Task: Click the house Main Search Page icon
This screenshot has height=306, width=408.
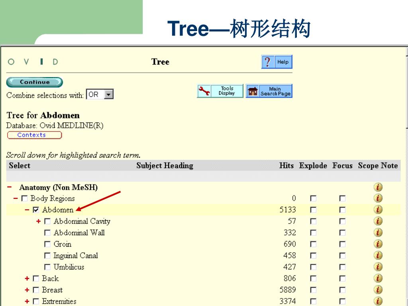Action: coord(252,91)
